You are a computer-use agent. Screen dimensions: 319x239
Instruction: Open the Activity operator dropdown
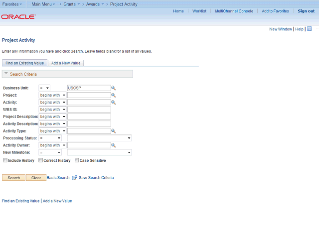coord(52,102)
